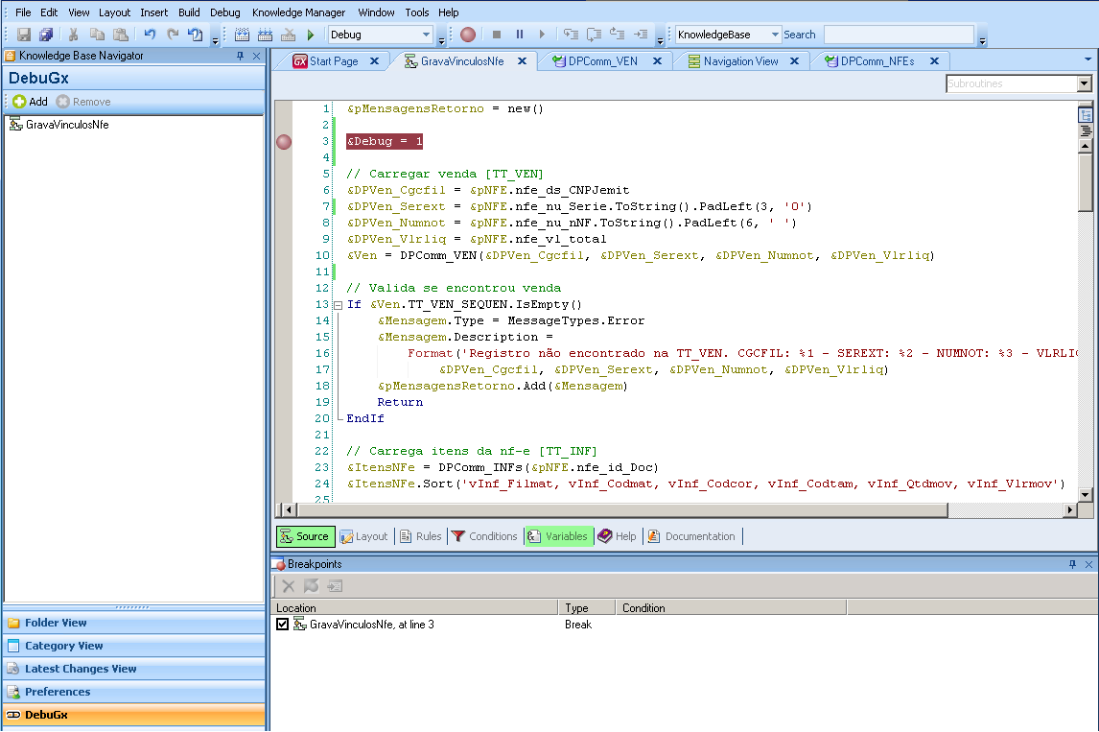1099x732 pixels.
Task: Open the Variables selector tab
Action: pyautogui.click(x=559, y=536)
